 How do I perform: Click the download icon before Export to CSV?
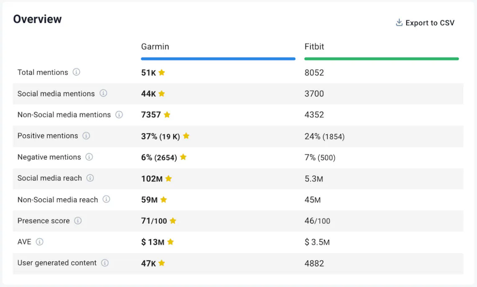(x=399, y=22)
